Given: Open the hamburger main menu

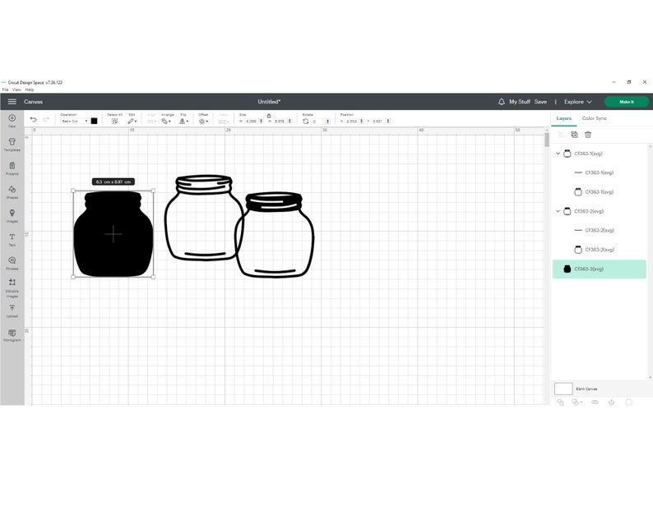Looking at the screenshot, I should [x=12, y=102].
